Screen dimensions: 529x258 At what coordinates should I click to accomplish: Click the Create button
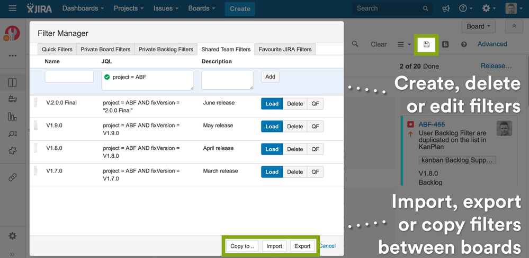[x=240, y=9]
